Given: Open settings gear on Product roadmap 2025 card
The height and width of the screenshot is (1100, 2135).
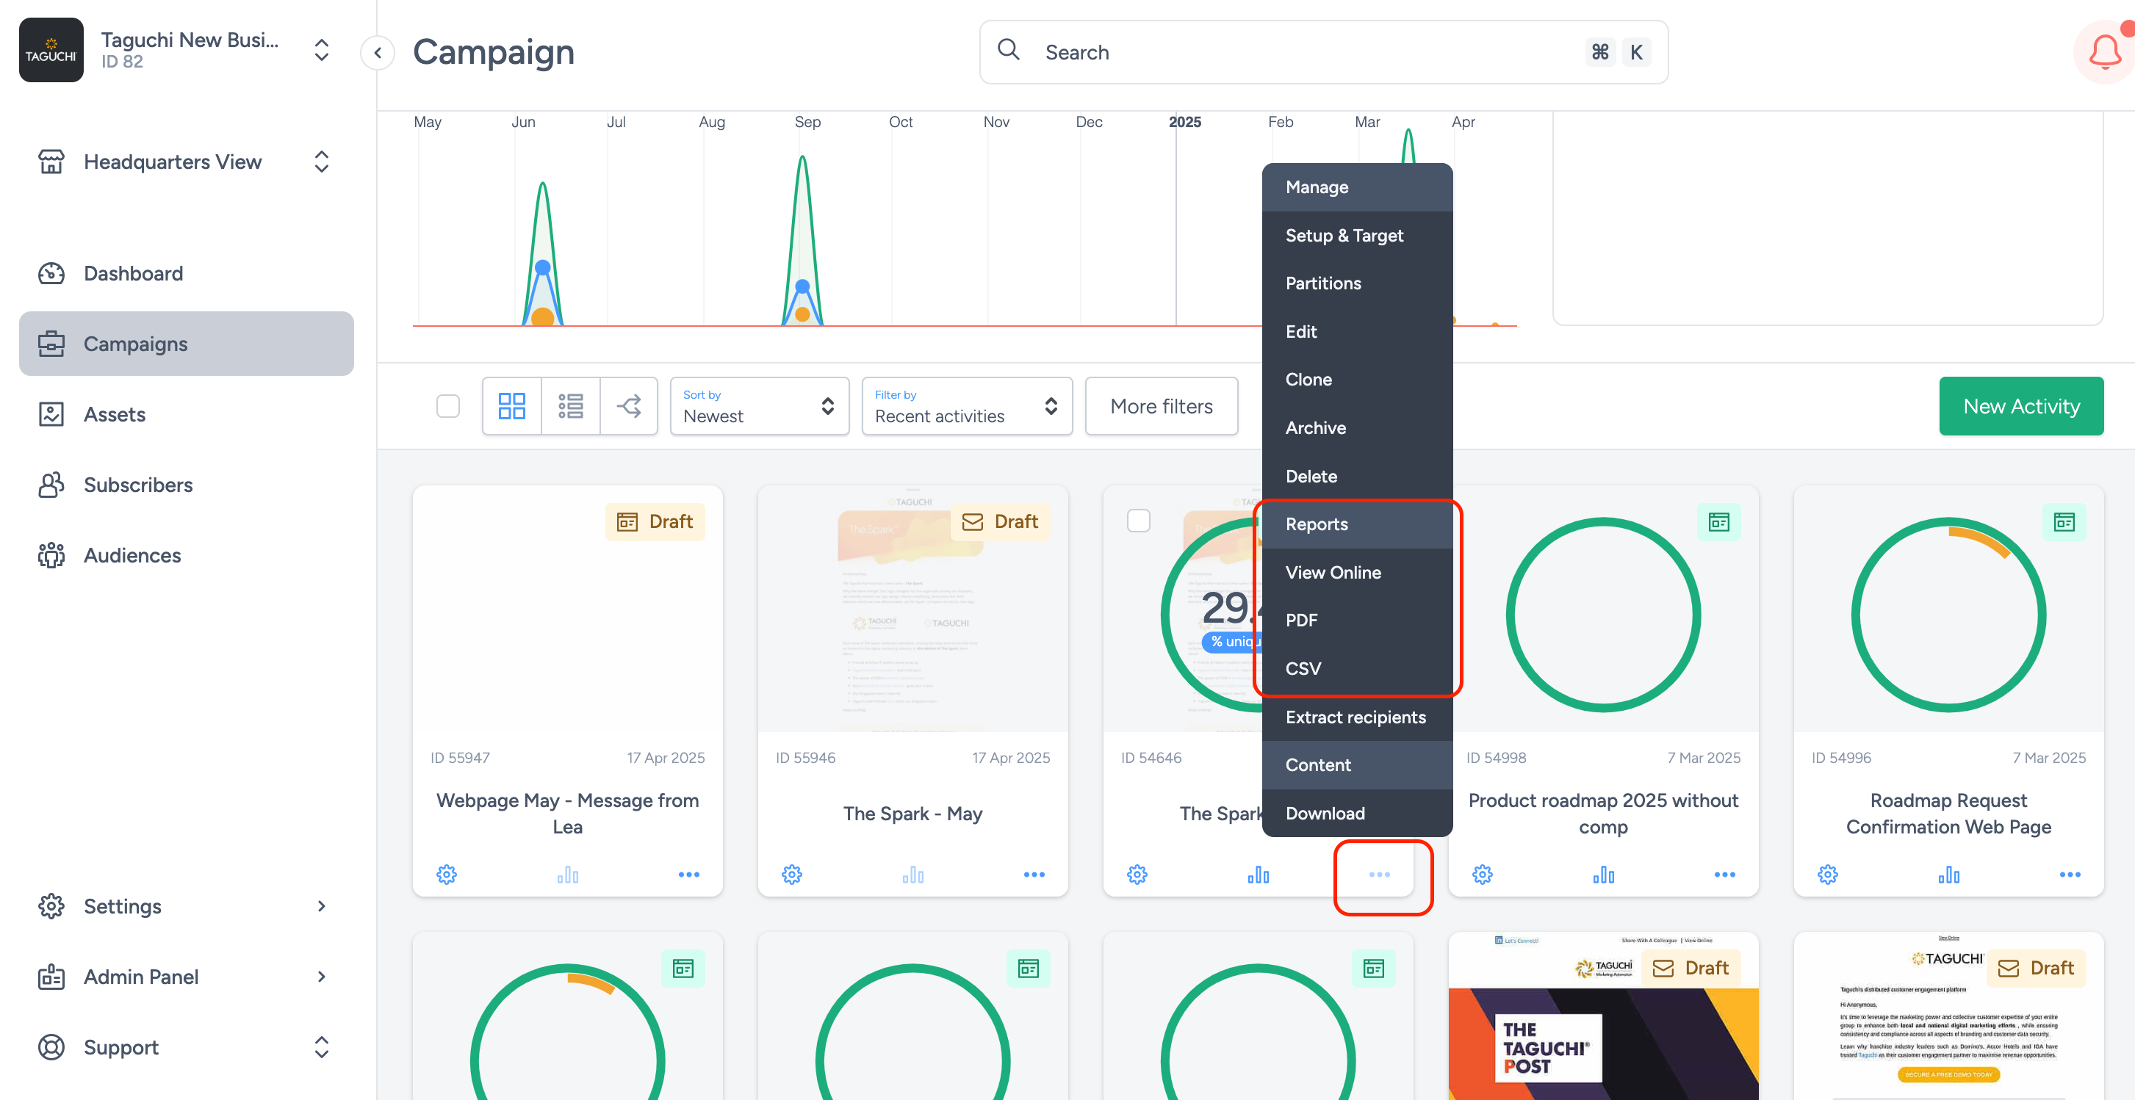Looking at the screenshot, I should [x=1482, y=874].
